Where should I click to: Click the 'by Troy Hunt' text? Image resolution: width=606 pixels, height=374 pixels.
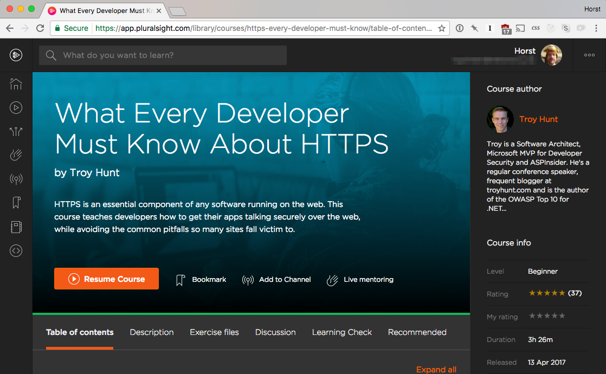pos(87,172)
